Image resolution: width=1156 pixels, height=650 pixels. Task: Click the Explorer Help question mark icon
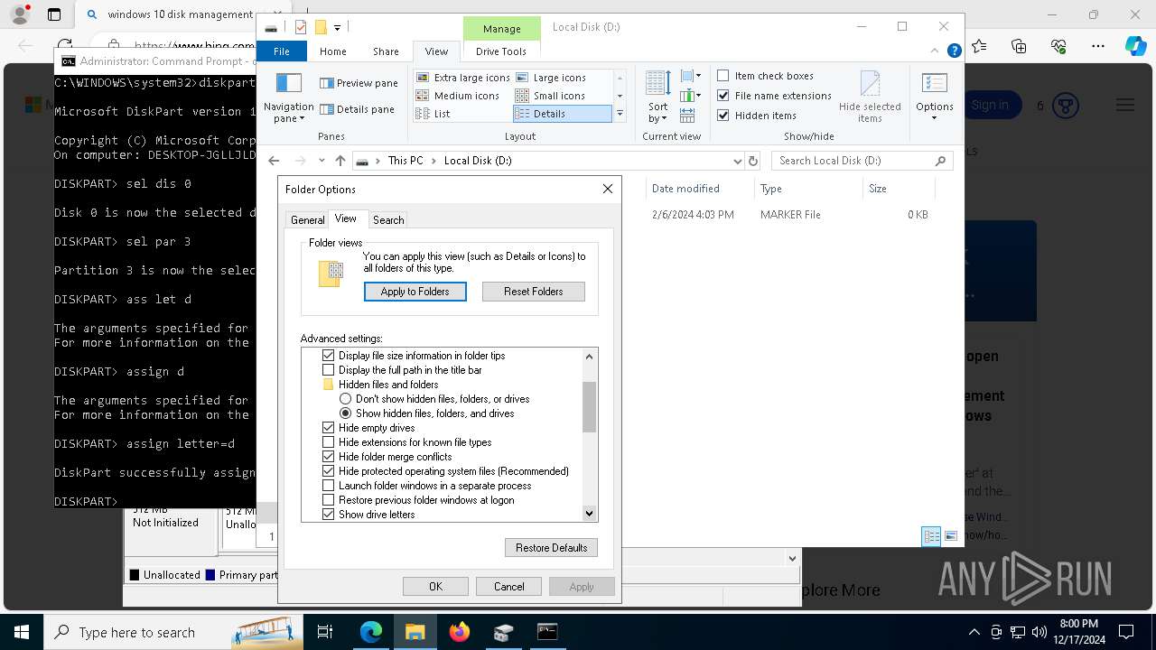click(955, 51)
